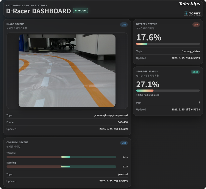Toggle the REC ON recording indicator

click(80, 10)
